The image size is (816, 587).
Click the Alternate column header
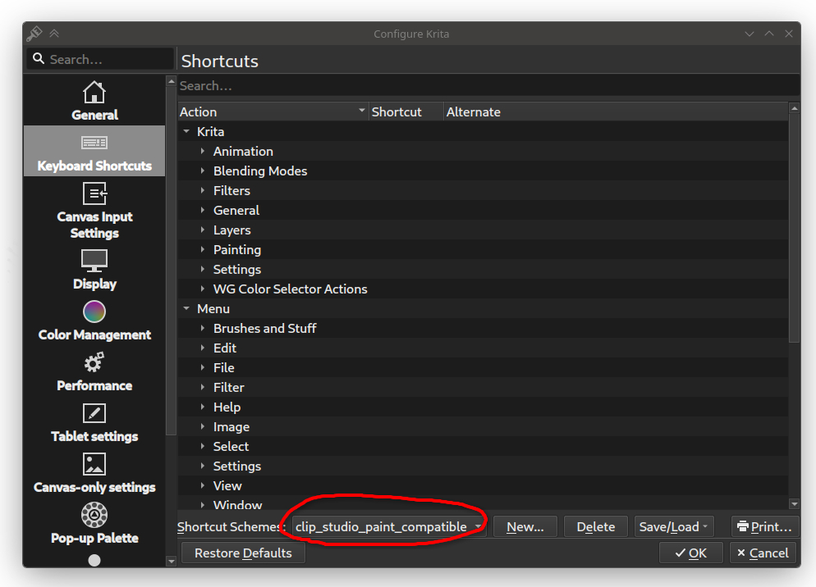click(x=617, y=111)
